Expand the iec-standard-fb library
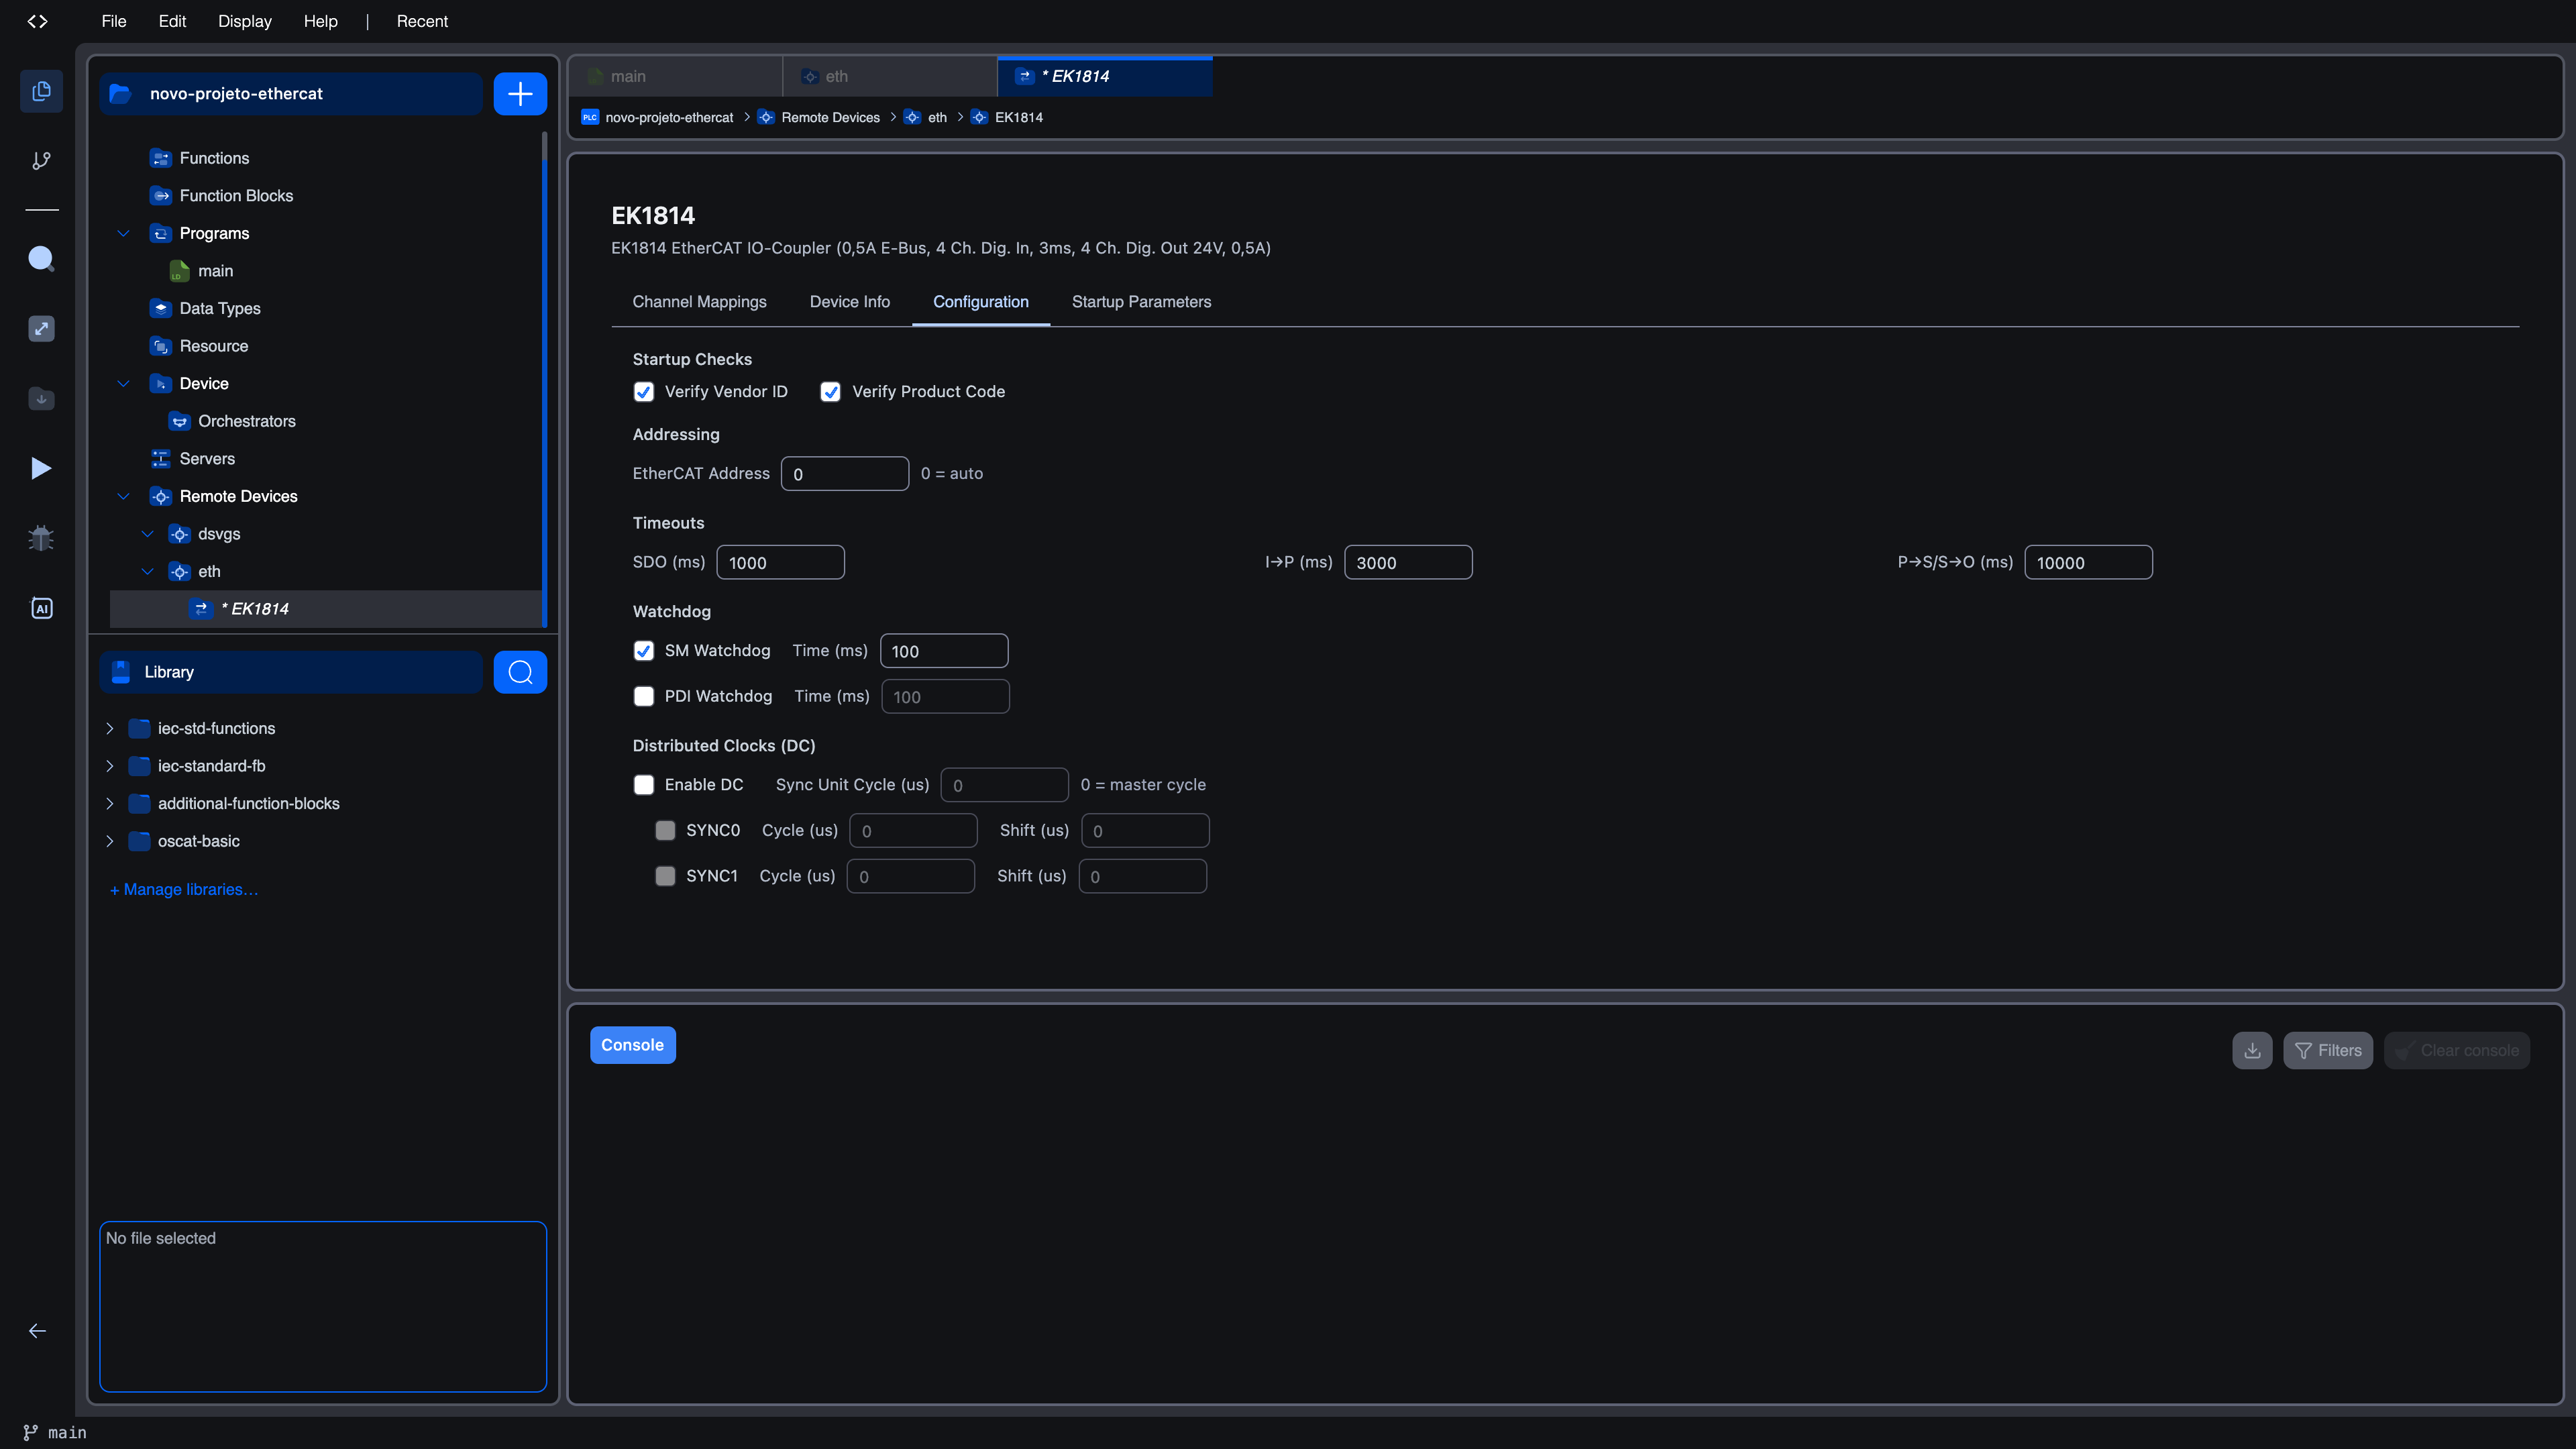 [x=110, y=766]
